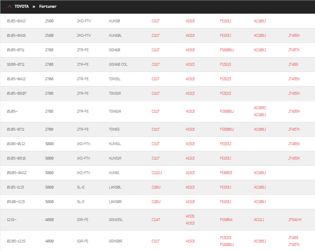Open JT435K link in TGN61R row
The image size is (315, 251).
(294, 111)
